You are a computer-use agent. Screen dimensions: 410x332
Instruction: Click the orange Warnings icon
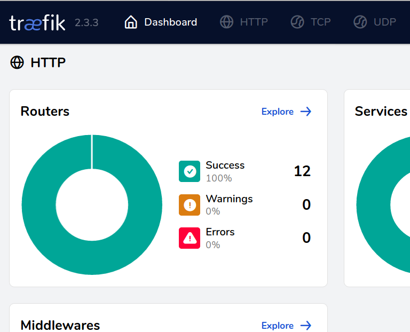[x=190, y=205]
